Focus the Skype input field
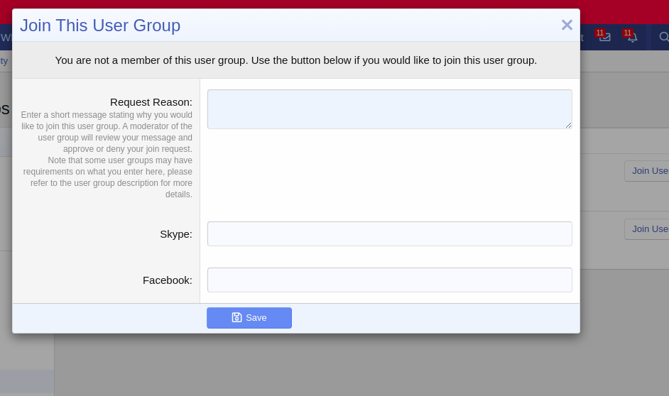The width and height of the screenshot is (669, 396). (x=389, y=234)
